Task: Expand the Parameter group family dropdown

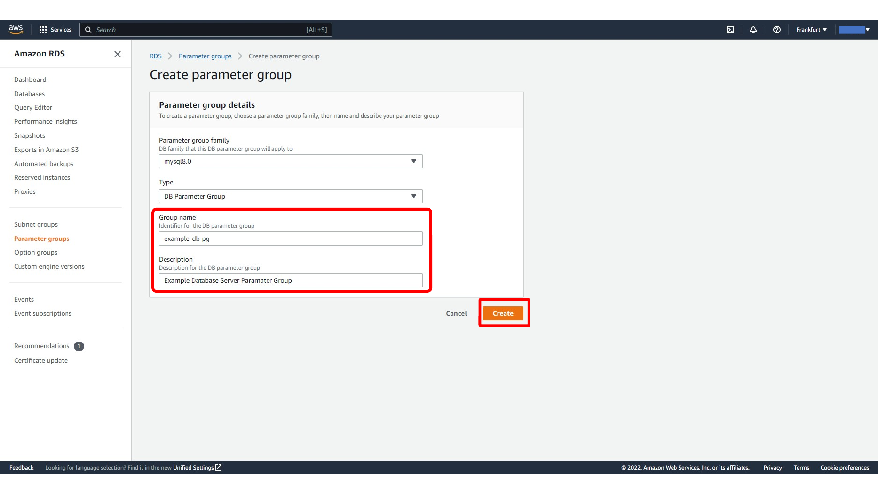Action: tap(291, 161)
